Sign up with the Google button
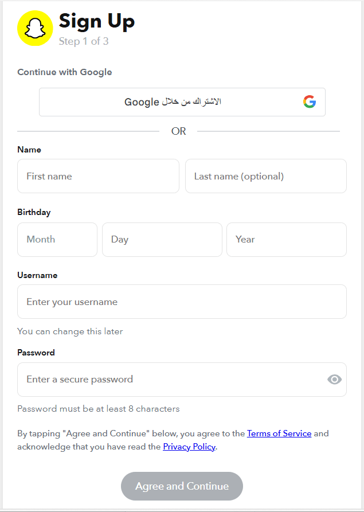 pos(182,102)
